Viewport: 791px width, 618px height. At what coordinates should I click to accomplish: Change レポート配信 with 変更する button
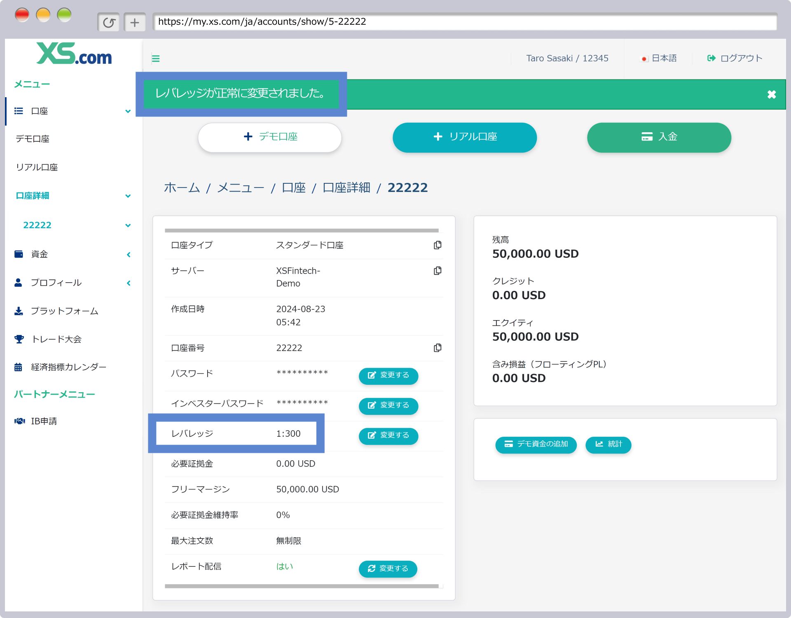(x=388, y=569)
